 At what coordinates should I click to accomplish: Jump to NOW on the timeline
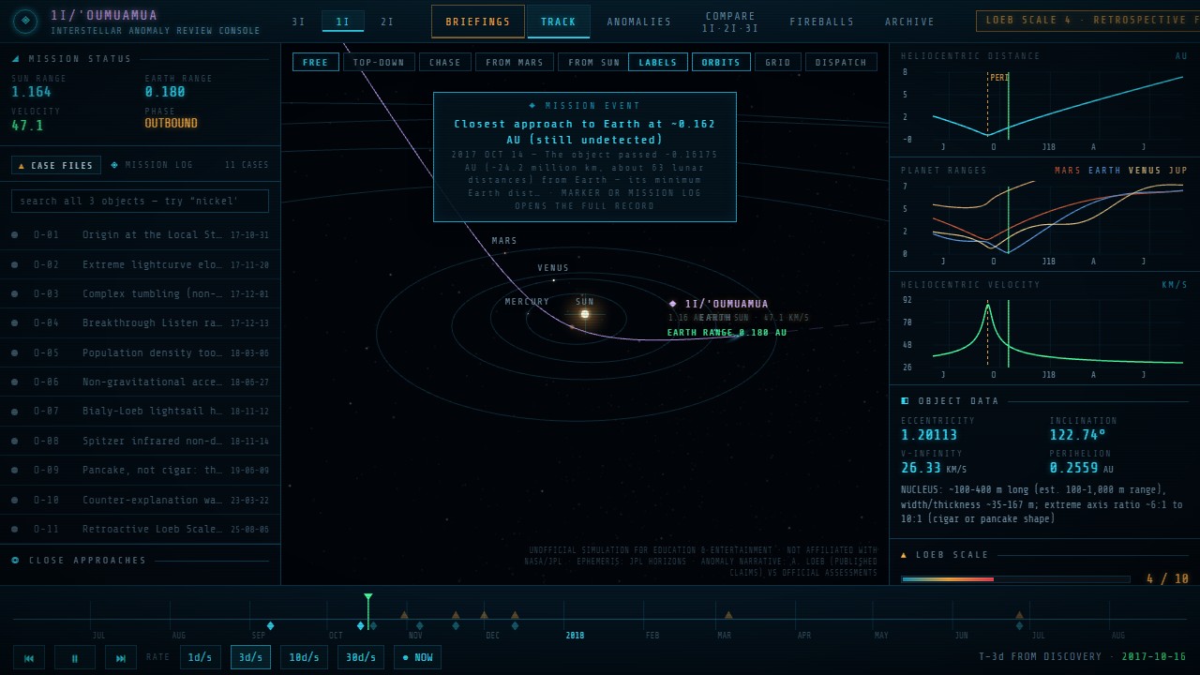tap(417, 657)
